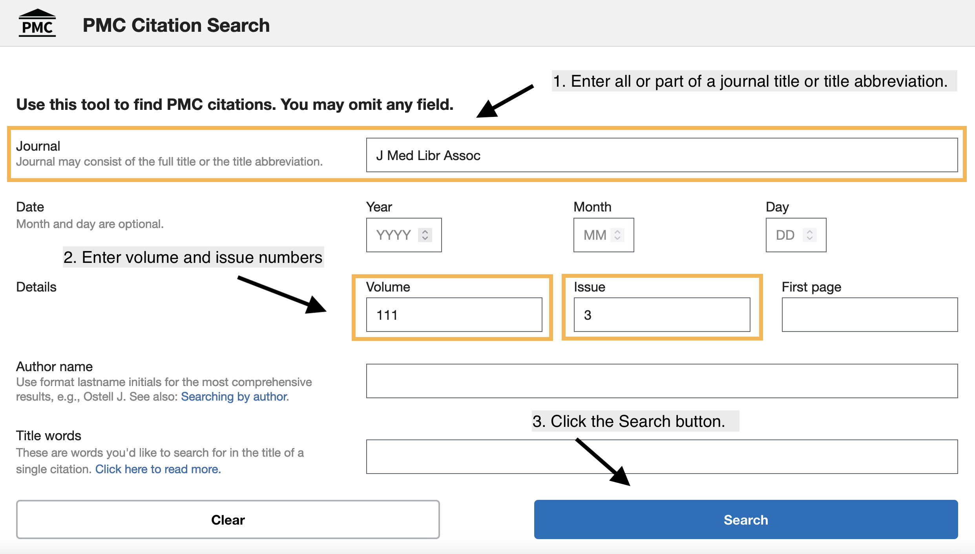Click the Day stepper arrows
This screenshot has width=975, height=554.
pos(809,235)
